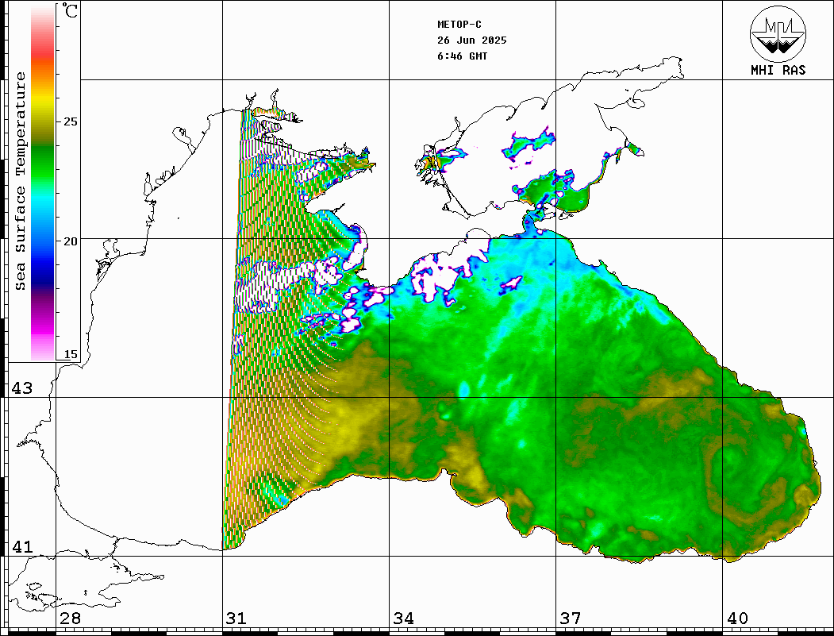The width and height of the screenshot is (834, 636).
Task: Select the '26 Jun 2025' date text
Action: pos(472,40)
